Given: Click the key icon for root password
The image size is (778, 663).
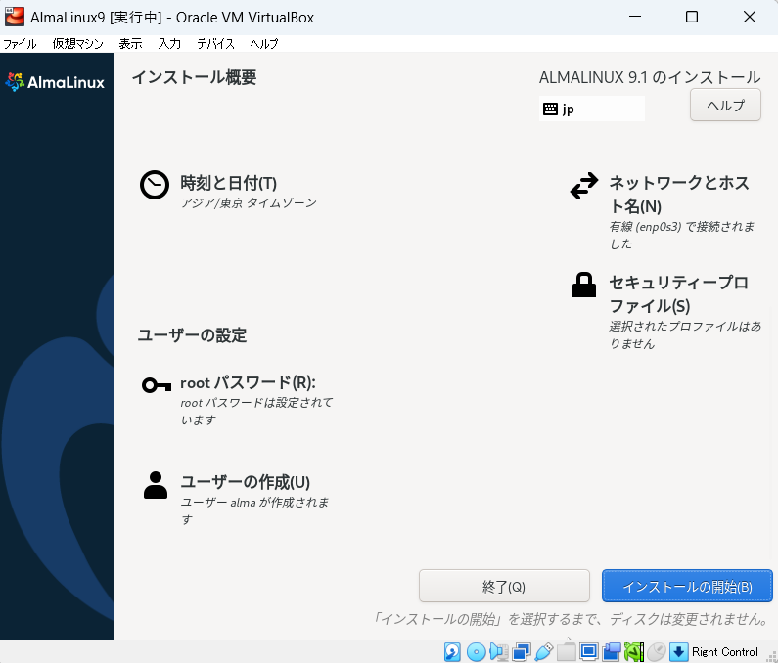Looking at the screenshot, I should tap(157, 385).
